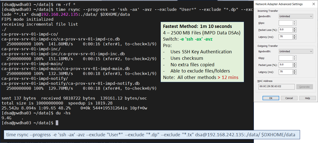The width and height of the screenshot is (318, 143).
Task: Open the Outgoing Transfer Bandwidth dropdown
Action: click(x=296, y=51)
